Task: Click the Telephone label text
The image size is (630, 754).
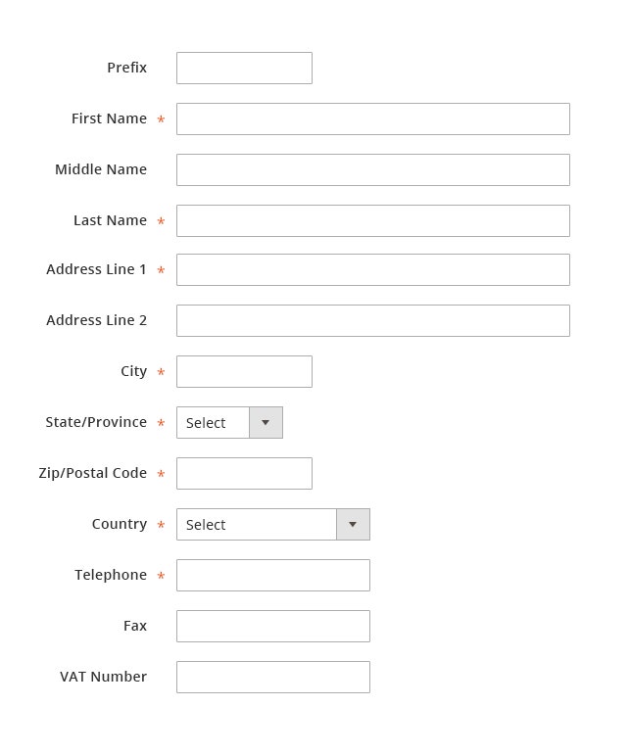Action: tap(111, 575)
